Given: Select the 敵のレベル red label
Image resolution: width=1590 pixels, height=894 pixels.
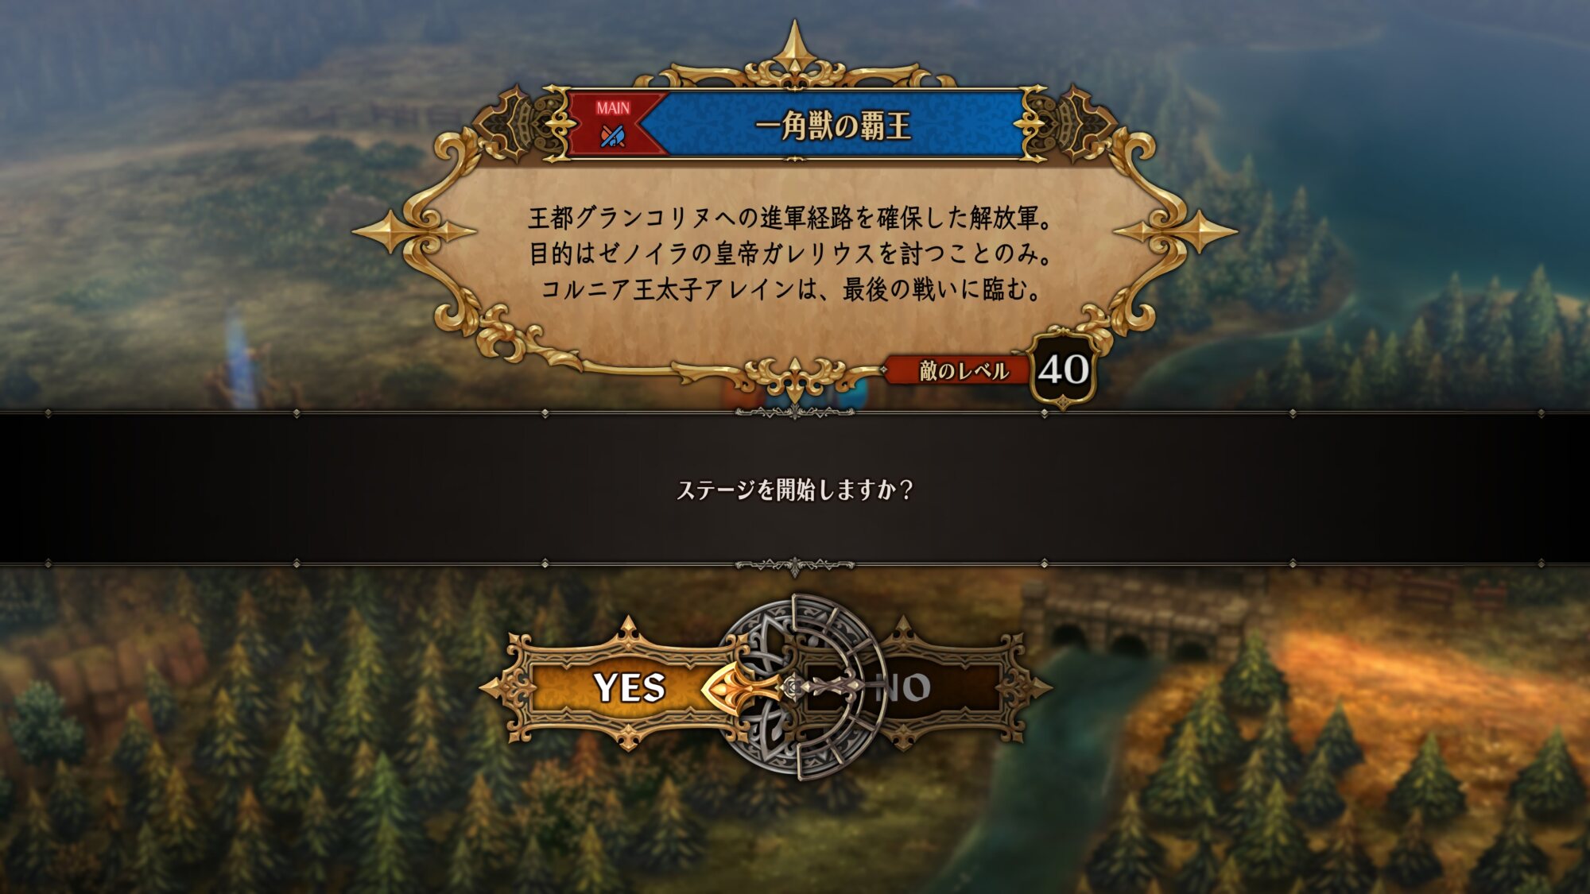Looking at the screenshot, I should point(963,370).
